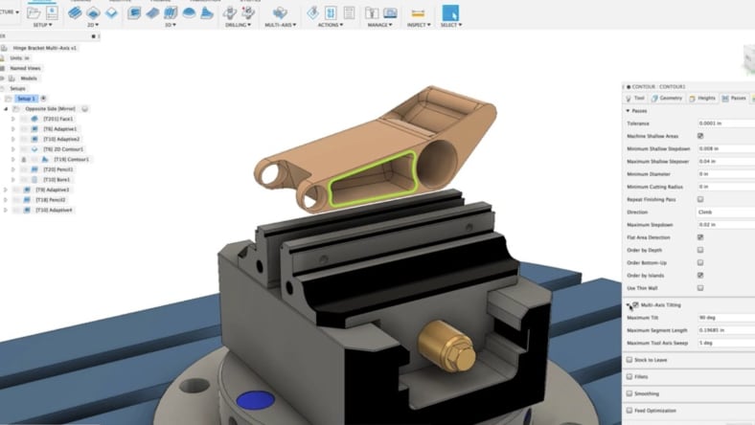Select the 3D Ramp toolpath icon
Image resolution: width=755 pixels, height=425 pixels.
click(x=207, y=13)
